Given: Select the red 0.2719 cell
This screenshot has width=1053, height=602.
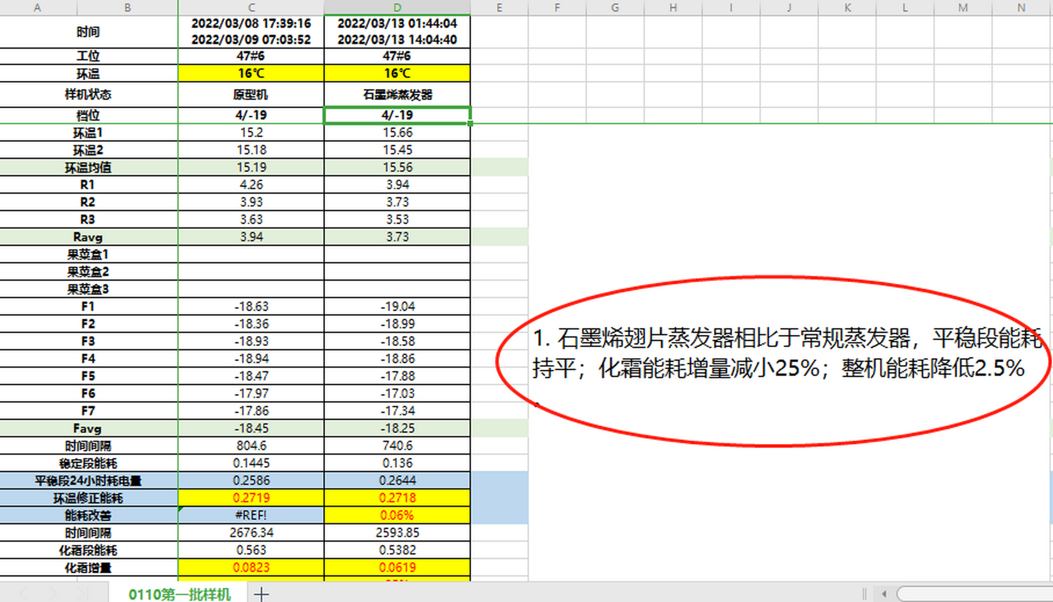Looking at the screenshot, I should (x=251, y=498).
